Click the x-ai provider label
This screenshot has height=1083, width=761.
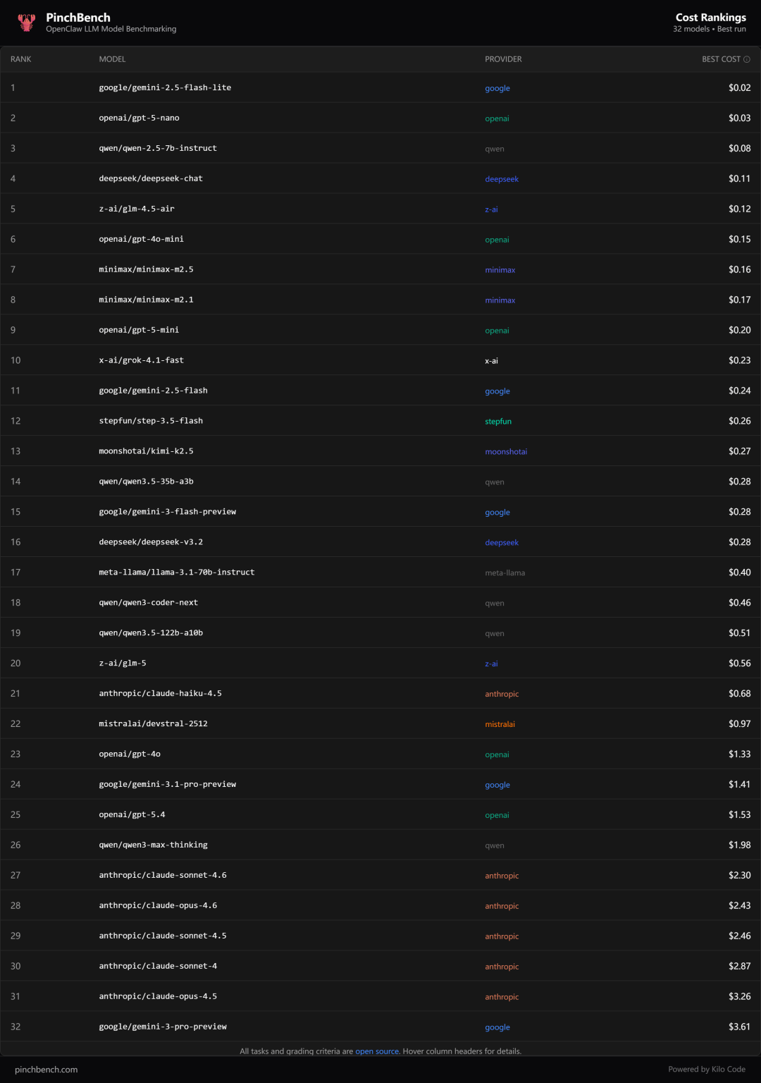(491, 361)
